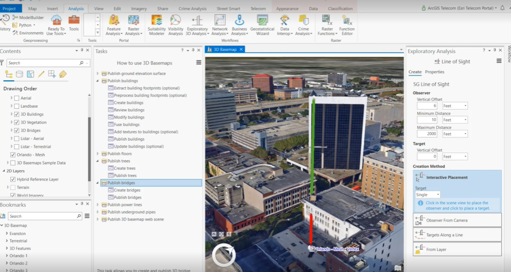Image resolution: width=511 pixels, height=272 pixels.
Task: Click the Observer Vertical Offset field
Action: [x=427, y=106]
